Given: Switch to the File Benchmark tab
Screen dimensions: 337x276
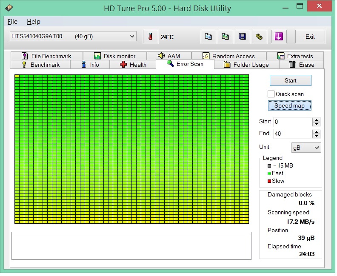Looking at the screenshot, I should [47, 56].
